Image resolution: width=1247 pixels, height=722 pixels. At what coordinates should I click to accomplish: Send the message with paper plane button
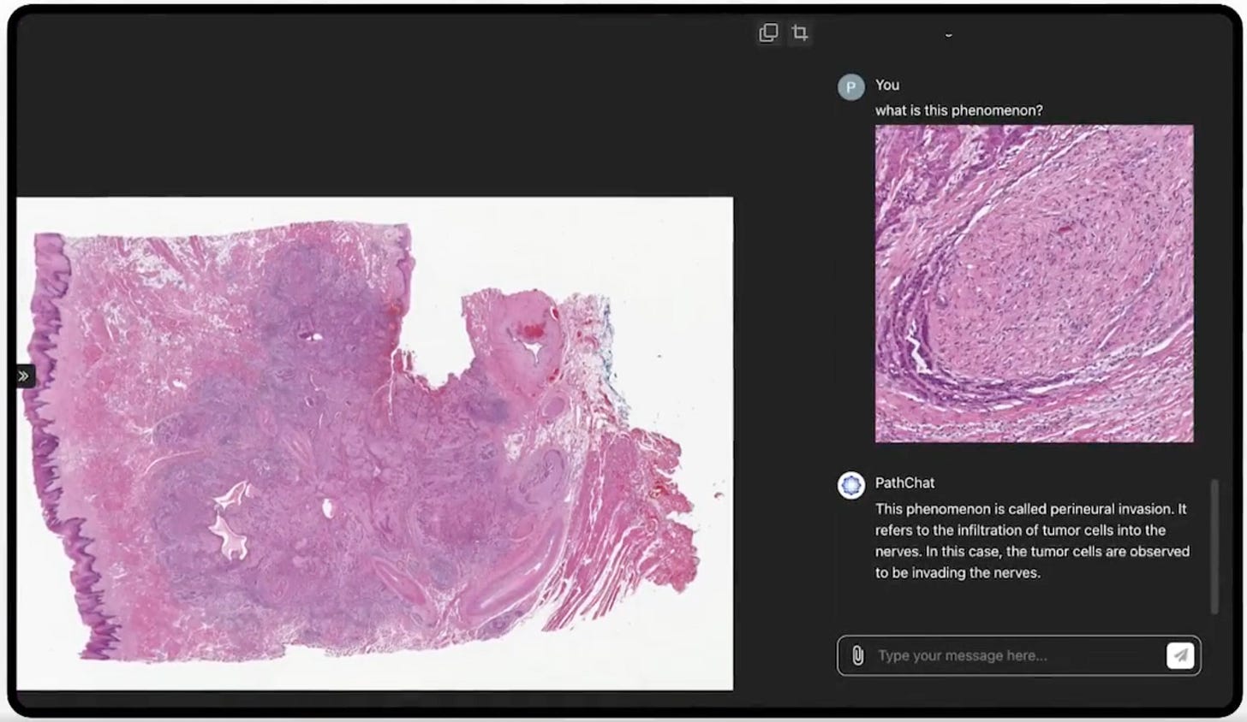coord(1180,656)
